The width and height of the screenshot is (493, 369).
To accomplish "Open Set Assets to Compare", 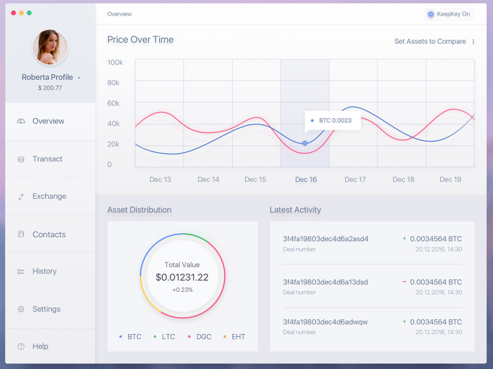I will (x=430, y=42).
